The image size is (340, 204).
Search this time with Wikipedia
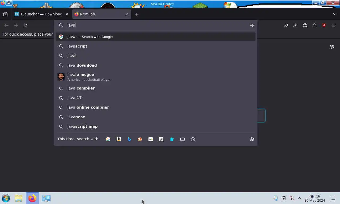161,139
